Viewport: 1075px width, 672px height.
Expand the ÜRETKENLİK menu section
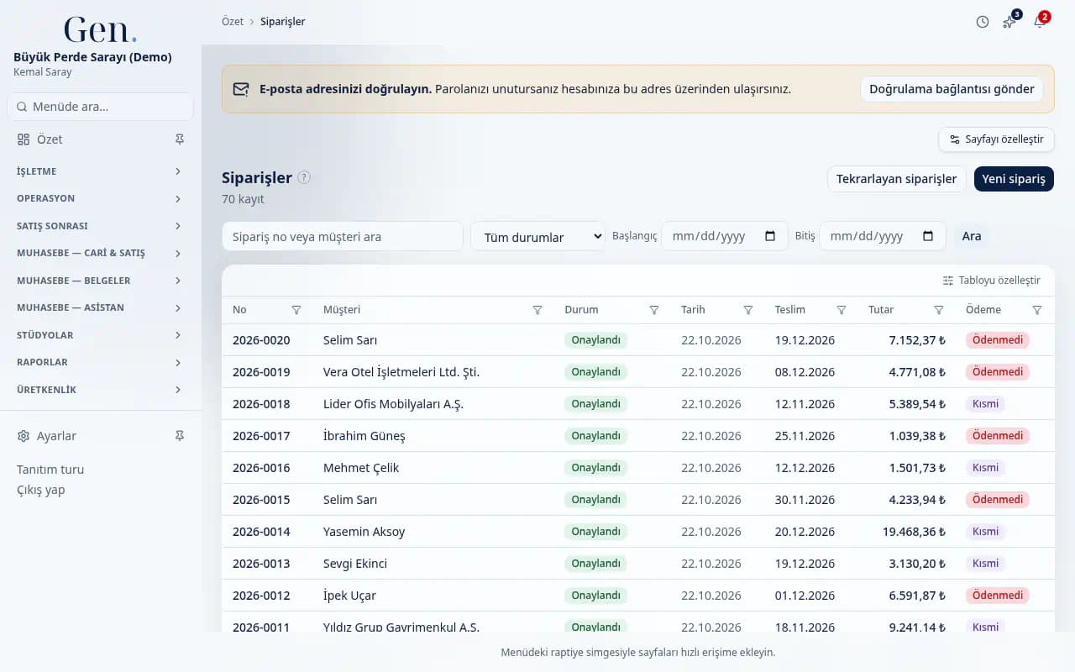[x=100, y=390]
